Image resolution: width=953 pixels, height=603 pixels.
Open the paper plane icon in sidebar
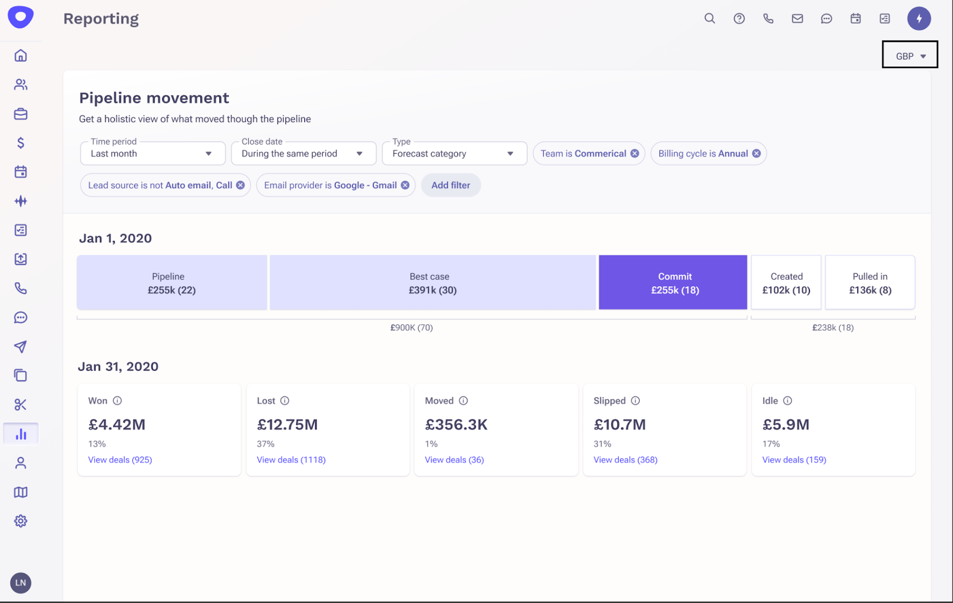click(x=21, y=346)
